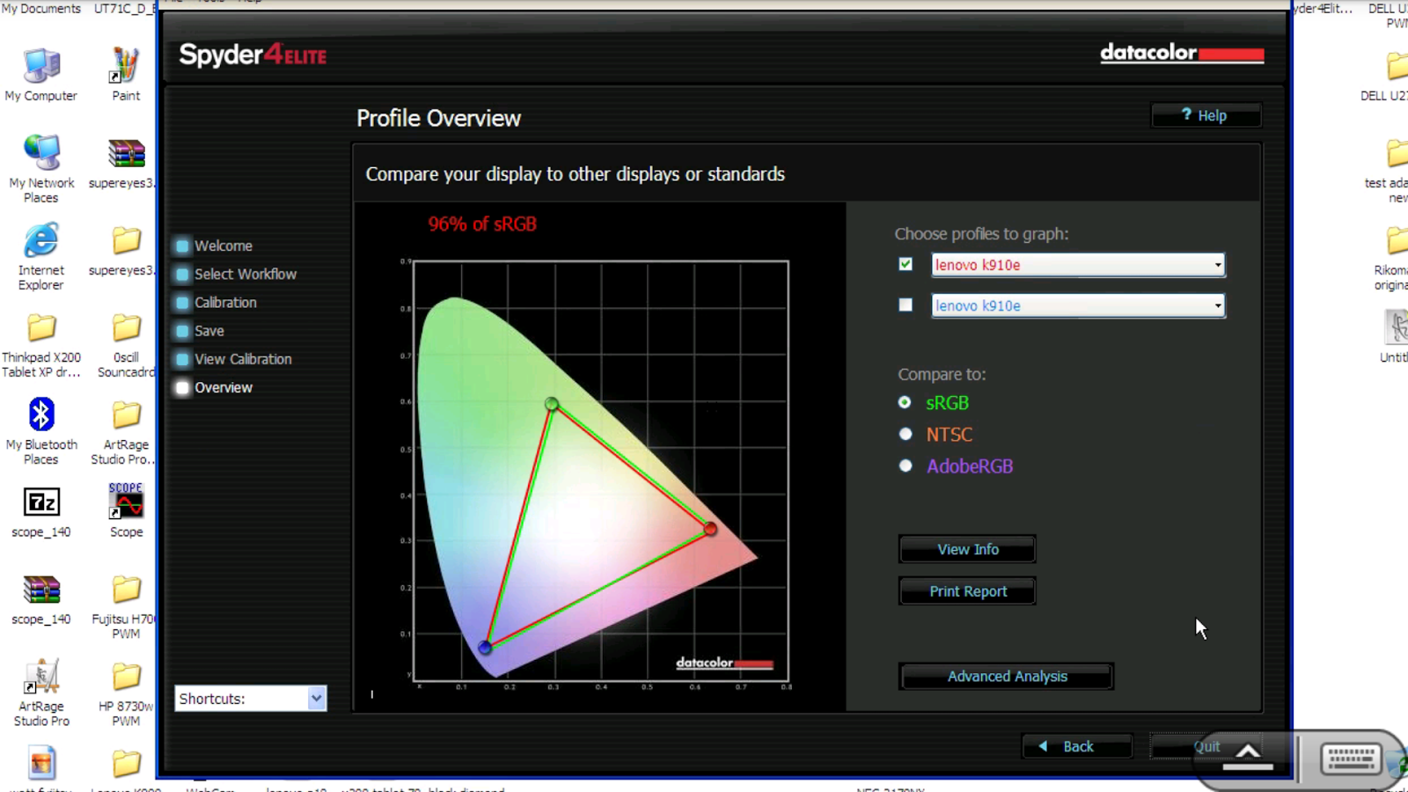Click View Info button
This screenshot has height=792, width=1408.
[967, 549]
